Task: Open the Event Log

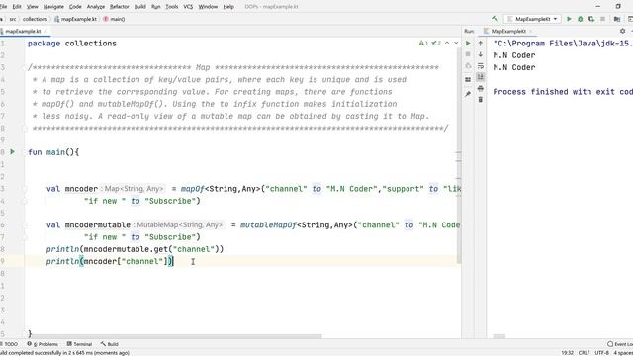Action: (620, 344)
